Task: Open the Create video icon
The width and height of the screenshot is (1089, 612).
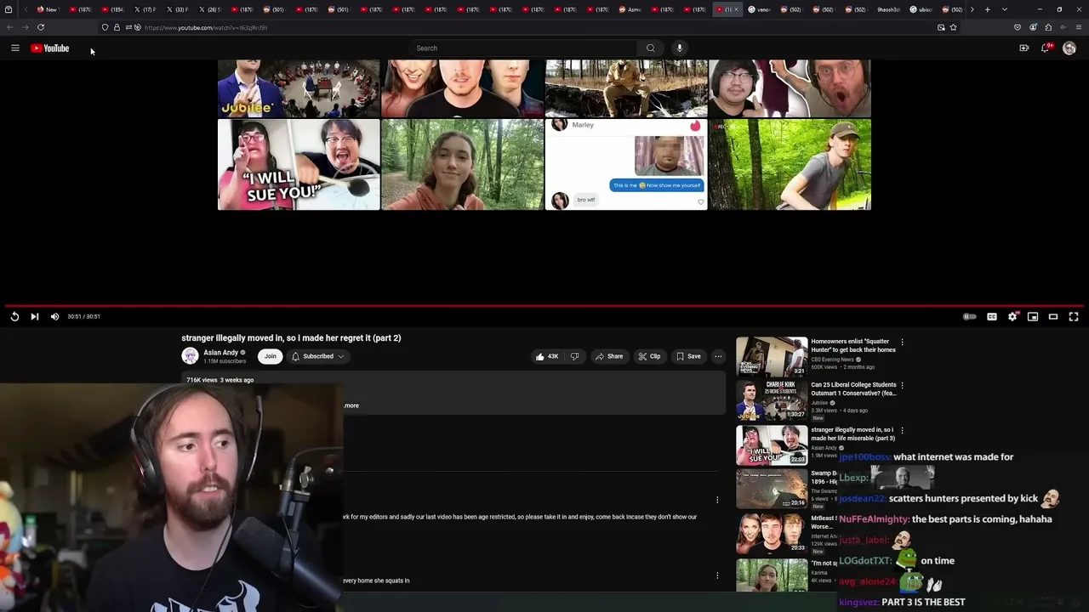Action: coord(1023,48)
